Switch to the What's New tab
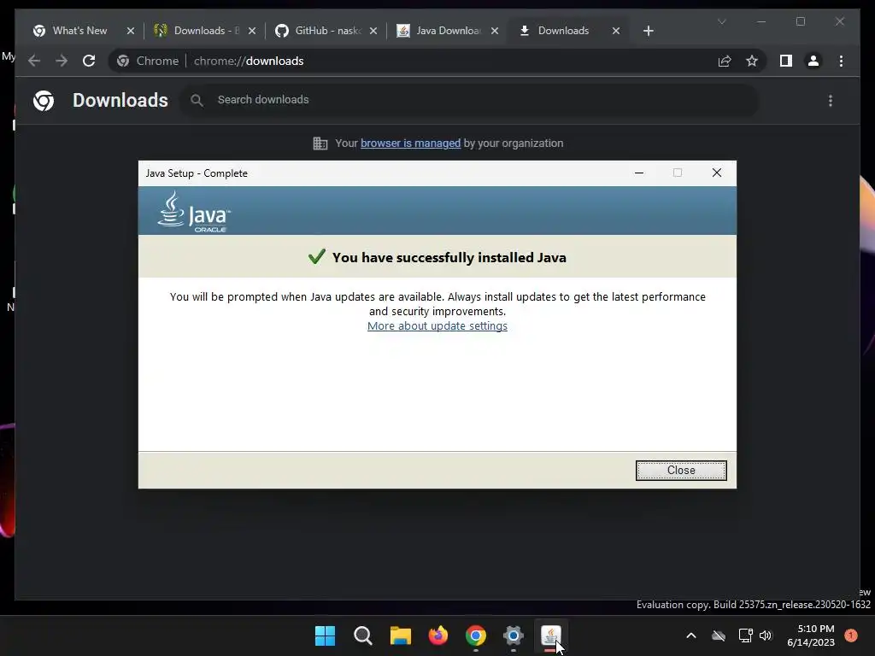This screenshot has height=656, width=875. pos(79,31)
